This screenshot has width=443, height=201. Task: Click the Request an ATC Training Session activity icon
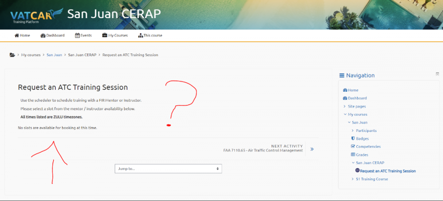(358, 171)
